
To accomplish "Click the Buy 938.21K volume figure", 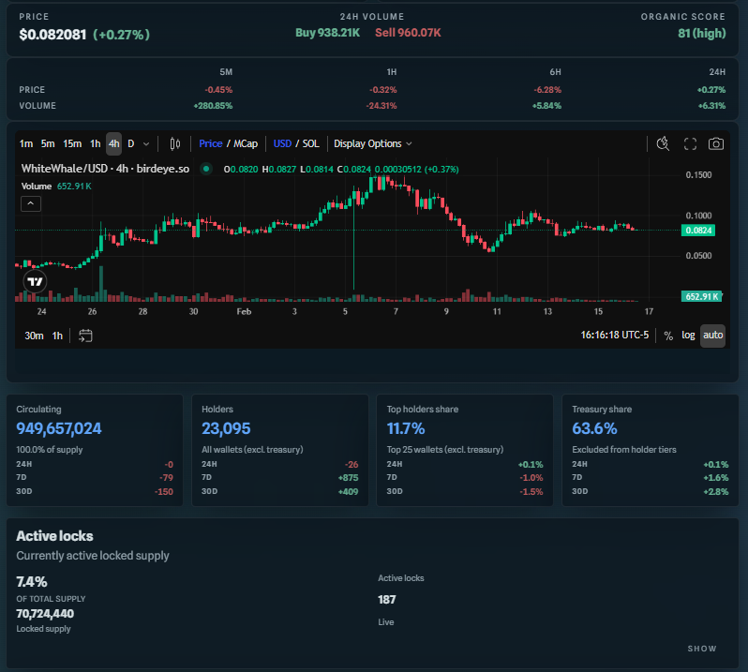I will (327, 33).
